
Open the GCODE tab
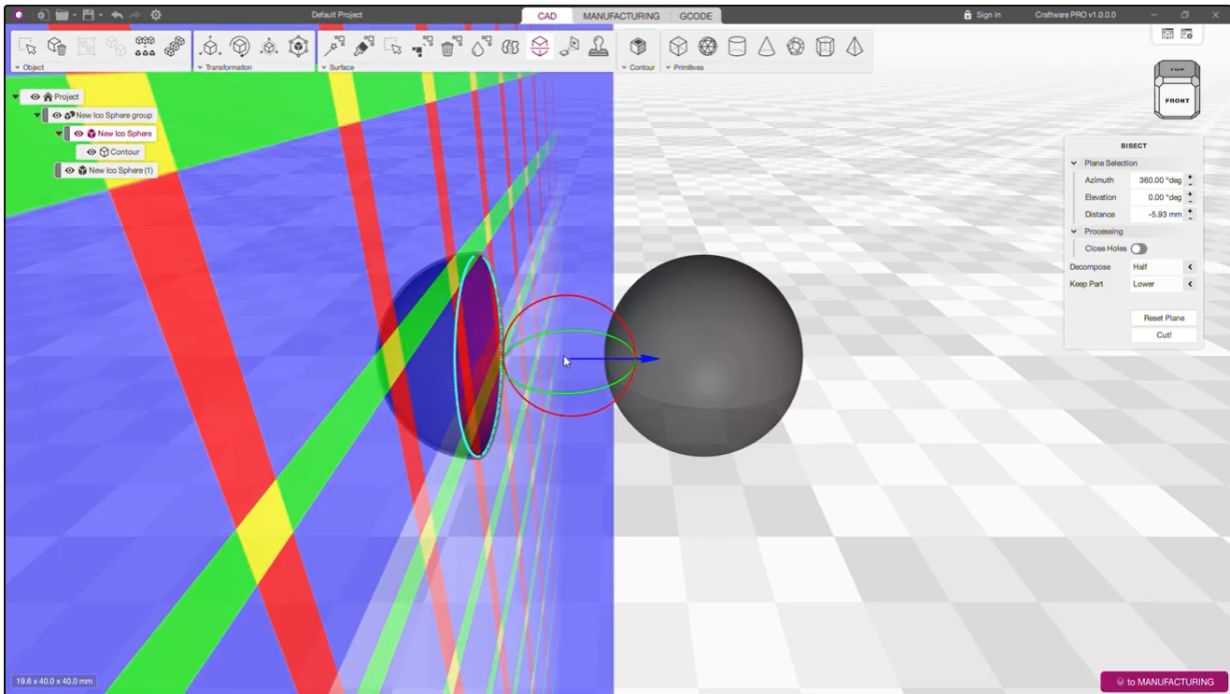[x=696, y=16]
